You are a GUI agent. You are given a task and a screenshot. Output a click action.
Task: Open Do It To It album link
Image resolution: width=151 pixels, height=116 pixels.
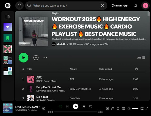[x=75, y=99]
